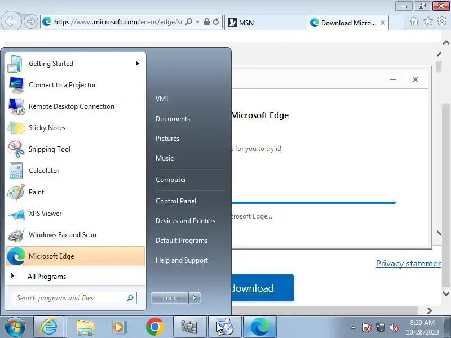Open Internet Explorer from taskbar
Screen dimensions: 451x338
[48, 327]
